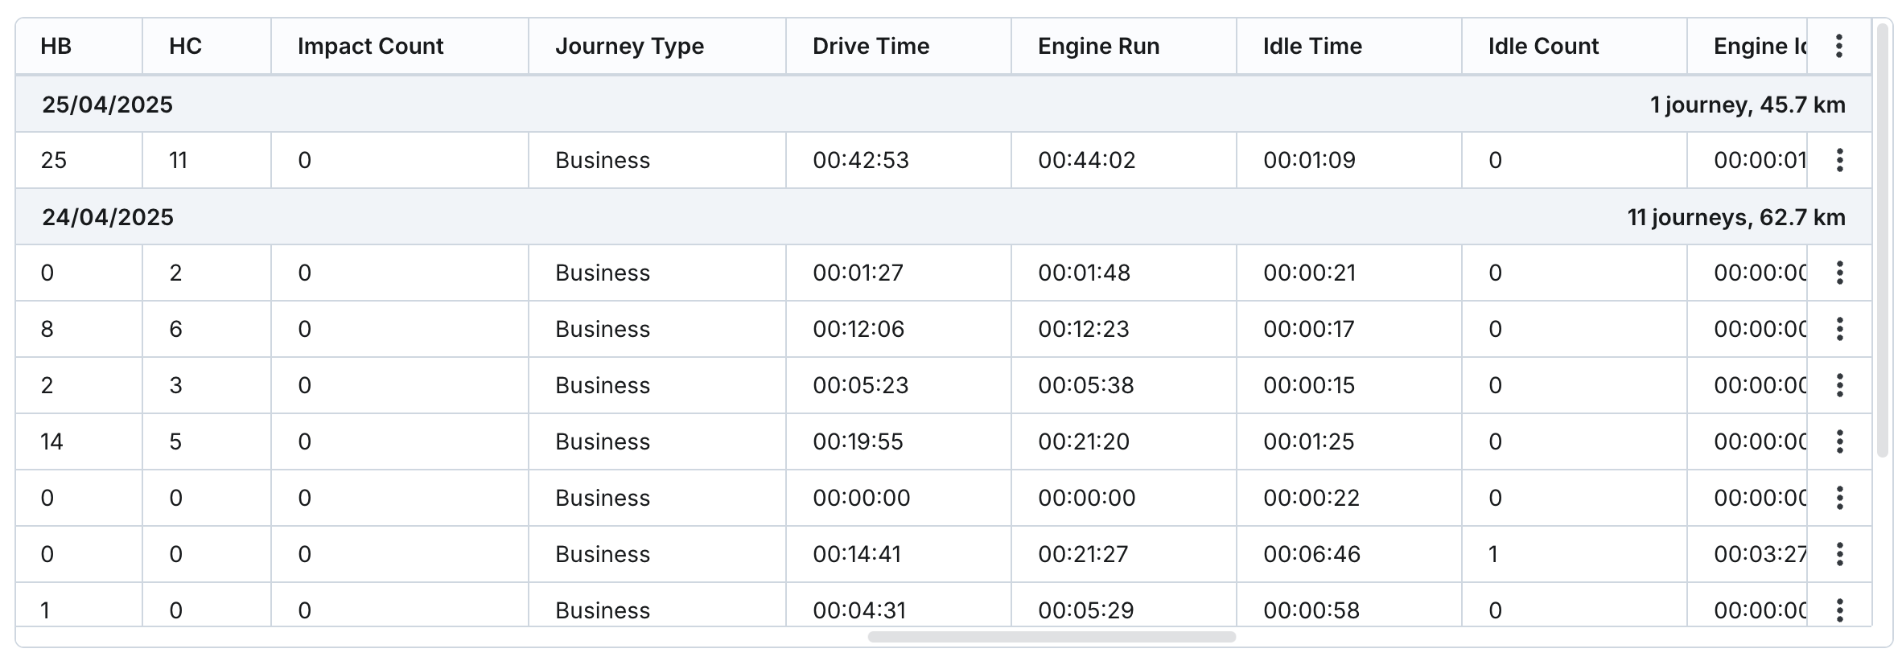Open the kebab menu for the 00:00:22 idle time row
Viewport: 1902px width, 661px height.
[x=1839, y=498]
